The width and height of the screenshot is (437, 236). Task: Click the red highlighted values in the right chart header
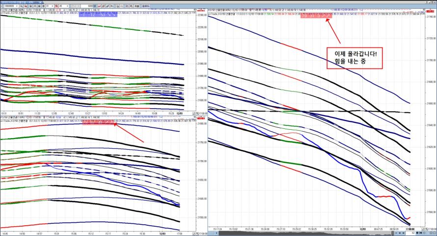[x=315, y=18]
